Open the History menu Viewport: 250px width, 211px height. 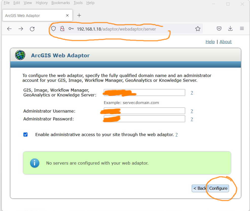point(42,3)
